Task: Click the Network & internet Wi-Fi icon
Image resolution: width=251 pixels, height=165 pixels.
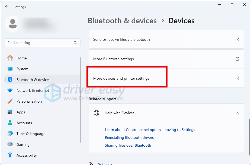Action: coord(10,90)
